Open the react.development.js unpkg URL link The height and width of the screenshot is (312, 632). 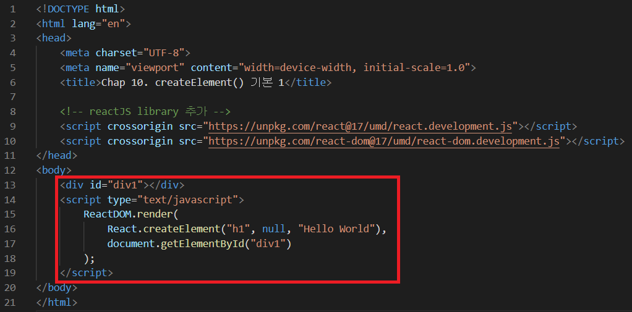pyautogui.click(x=360, y=127)
